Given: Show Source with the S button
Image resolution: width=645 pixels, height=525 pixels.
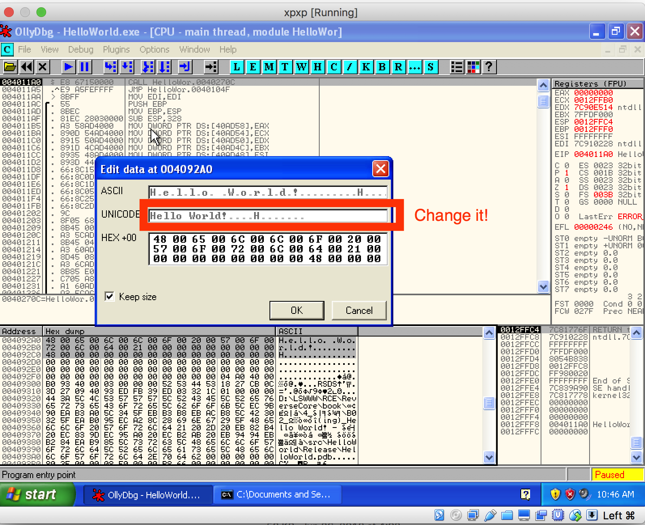Looking at the screenshot, I should click(431, 67).
